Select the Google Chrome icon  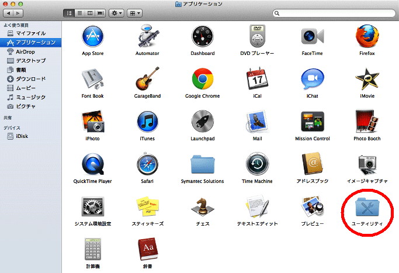point(203,79)
